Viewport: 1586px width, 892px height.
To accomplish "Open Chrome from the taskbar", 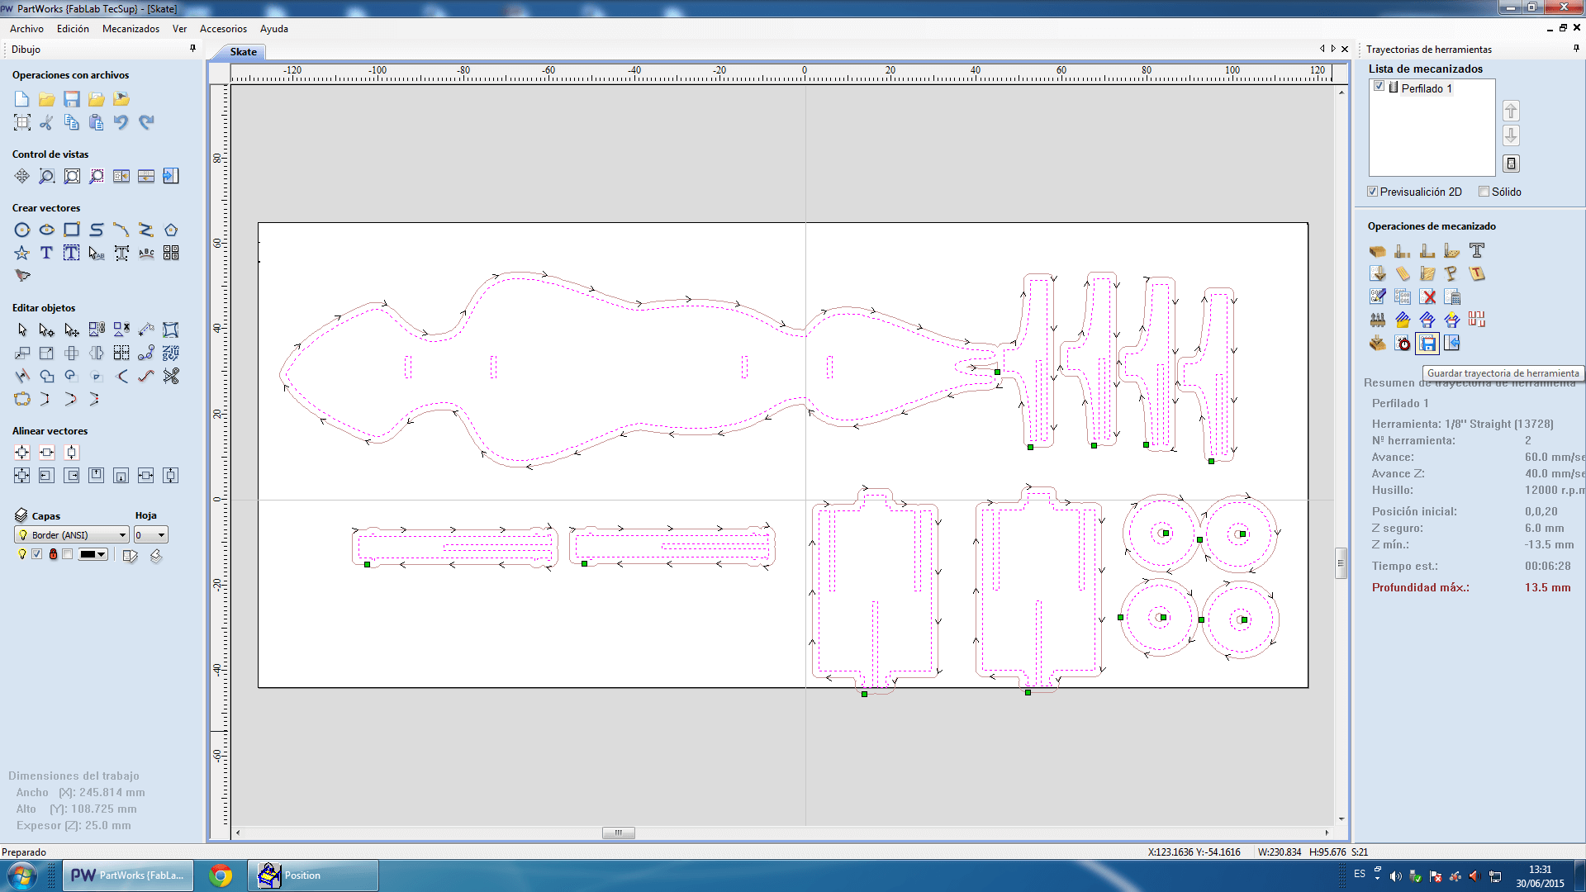I will tap(221, 875).
